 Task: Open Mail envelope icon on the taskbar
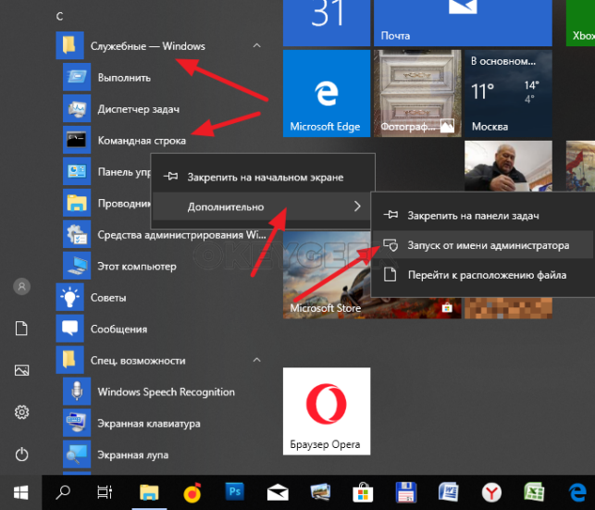278,493
